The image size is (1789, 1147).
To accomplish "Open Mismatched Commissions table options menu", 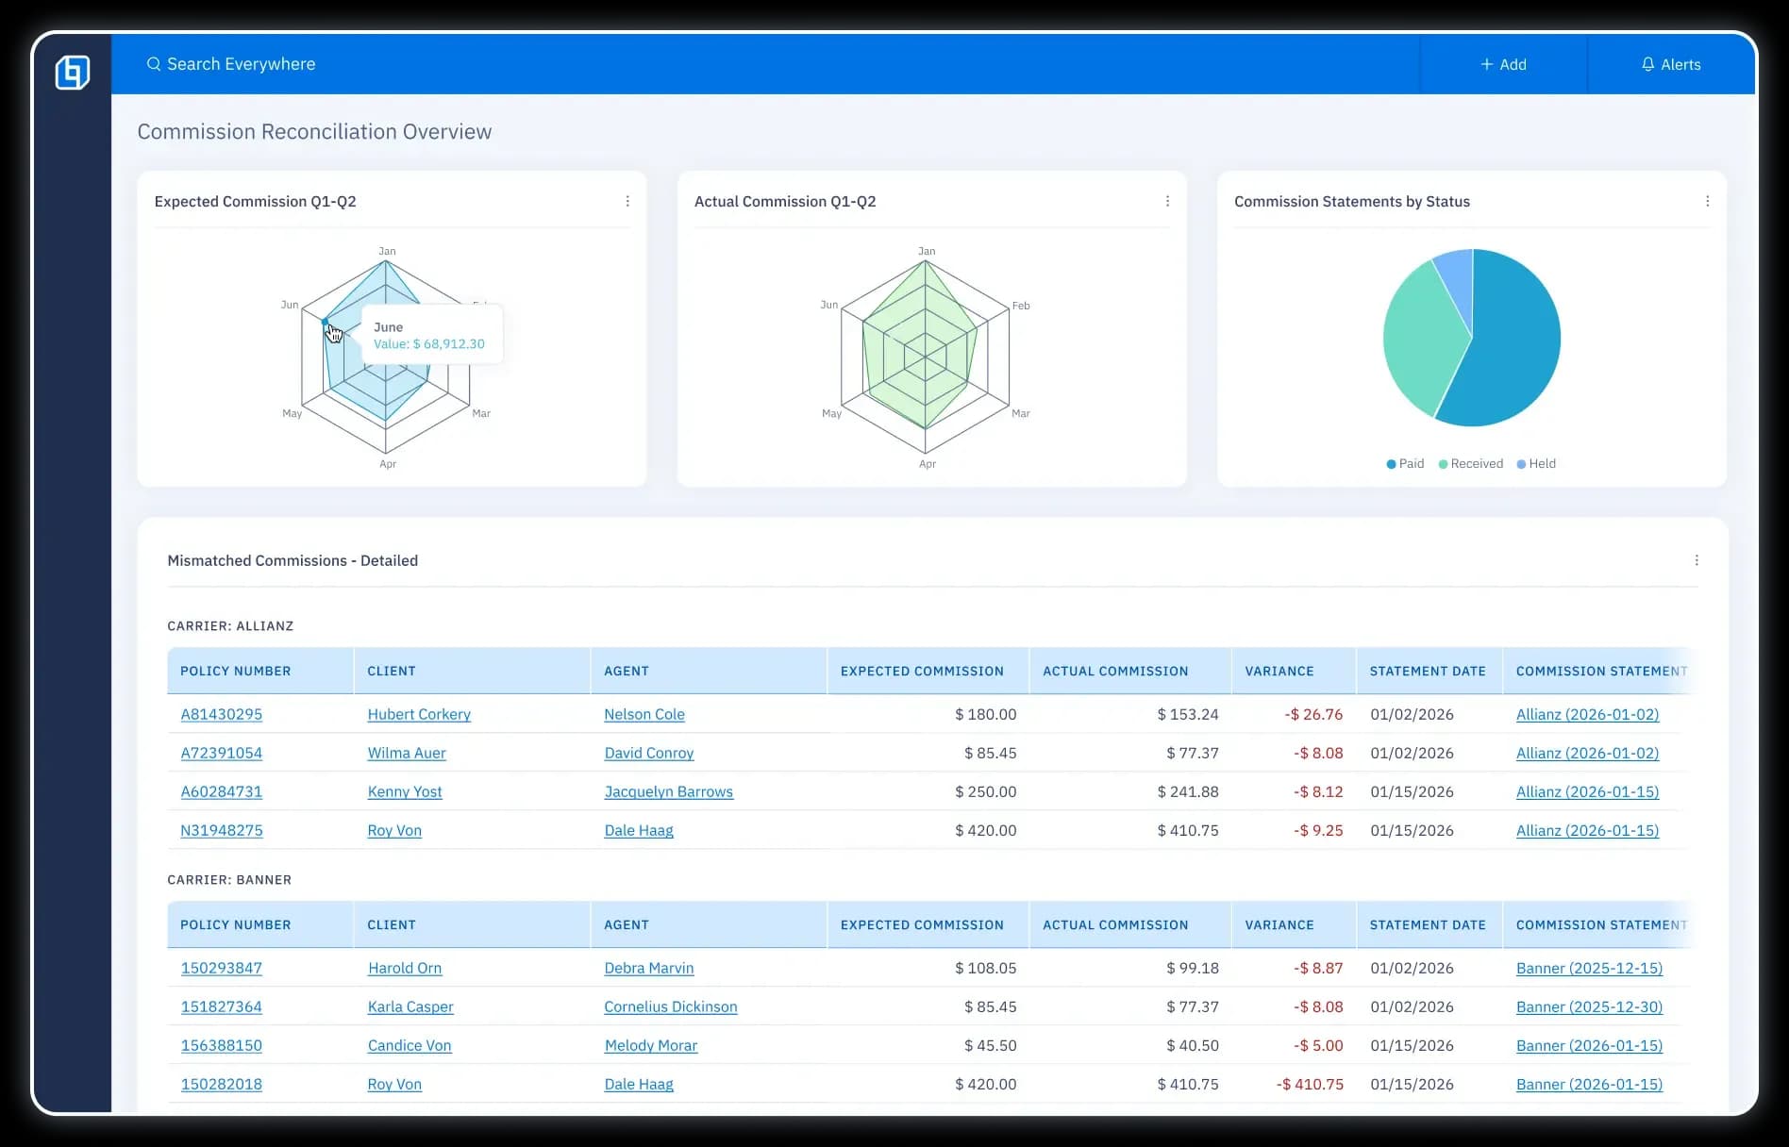I will [1697, 560].
